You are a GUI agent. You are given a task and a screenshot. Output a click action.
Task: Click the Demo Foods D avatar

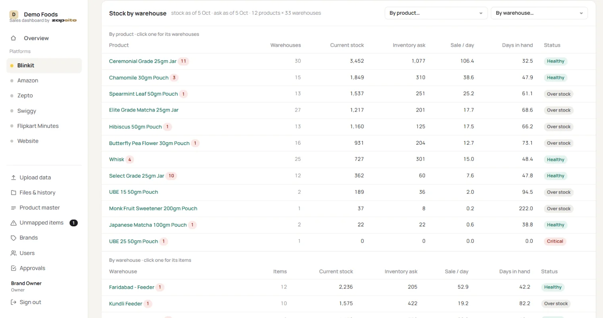14,14
